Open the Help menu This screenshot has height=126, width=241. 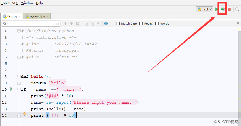pos(39,3)
